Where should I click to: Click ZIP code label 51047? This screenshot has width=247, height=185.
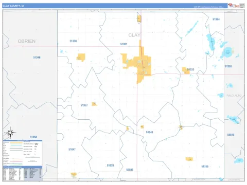pyautogui.click(x=72, y=150)
